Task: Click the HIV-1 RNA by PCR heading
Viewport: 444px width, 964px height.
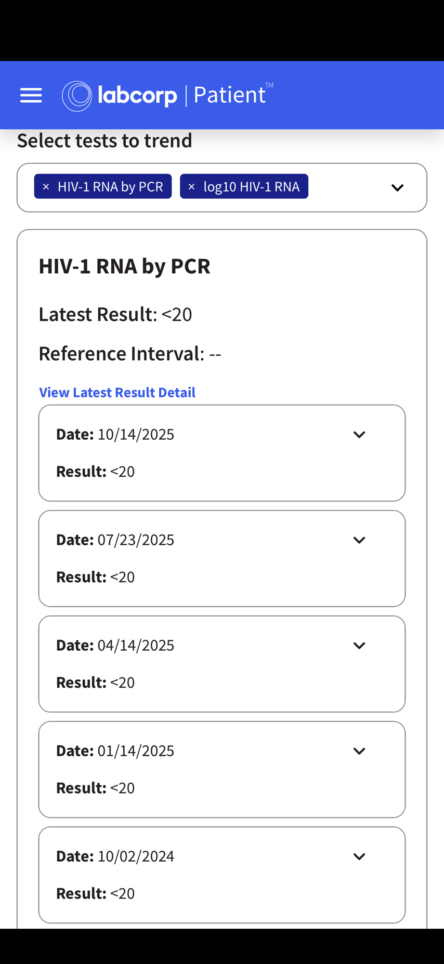Action: point(124,266)
